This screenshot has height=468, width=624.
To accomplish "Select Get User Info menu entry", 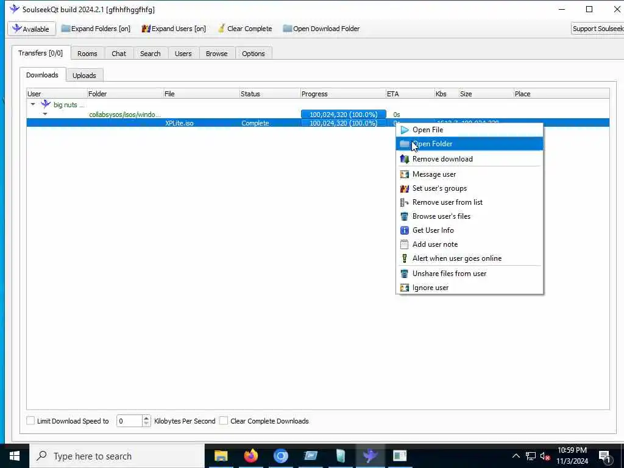I will (470, 230).
